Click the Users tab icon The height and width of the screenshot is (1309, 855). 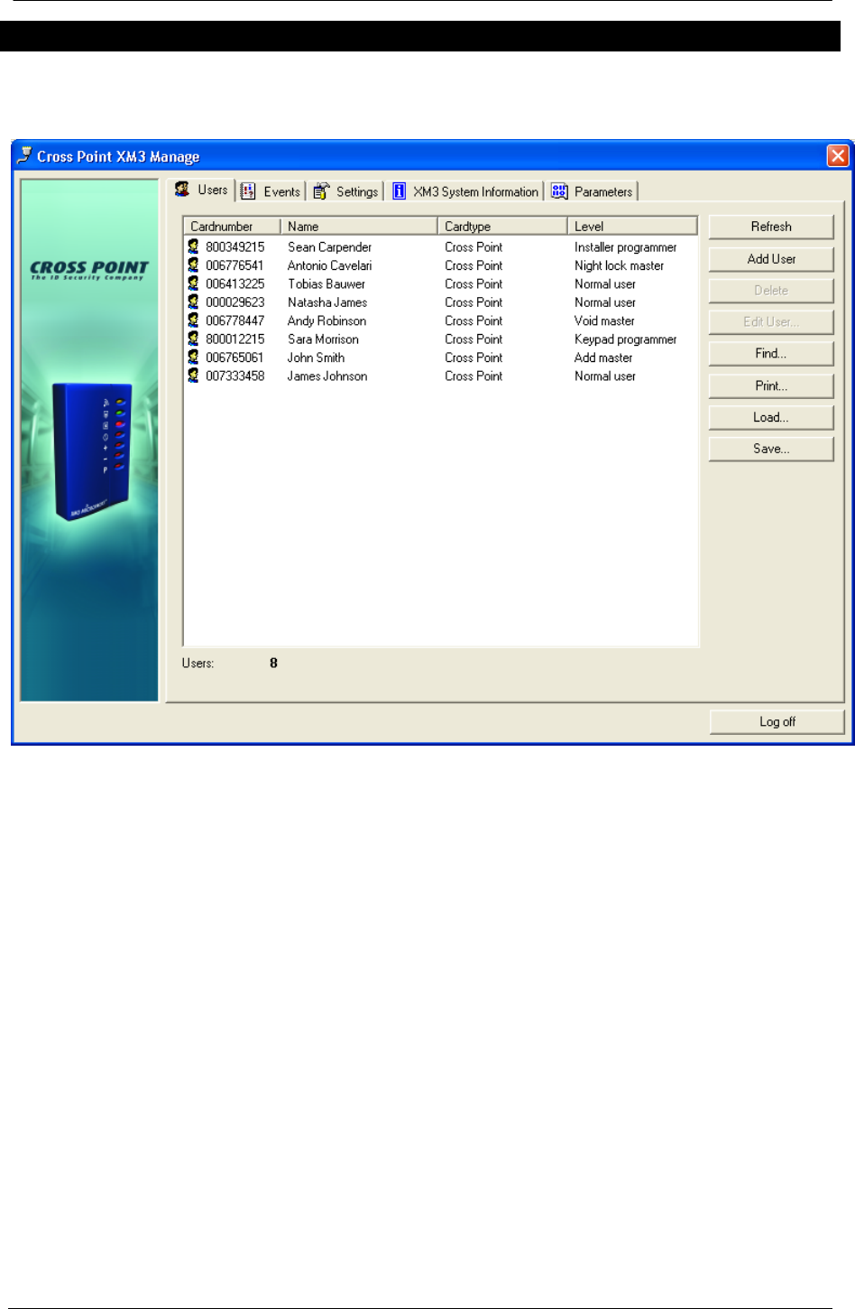point(182,189)
